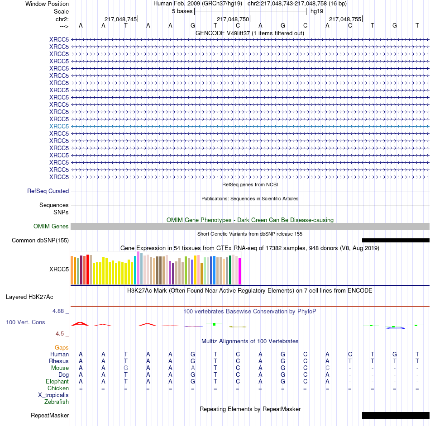
Task: Select the black RepeatMasker repeat element block
Action: pos(396,415)
